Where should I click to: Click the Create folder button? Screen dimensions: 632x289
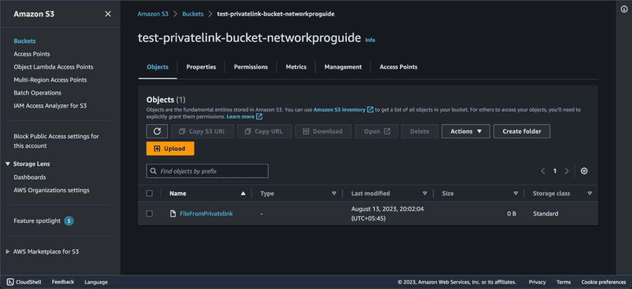pyautogui.click(x=522, y=132)
